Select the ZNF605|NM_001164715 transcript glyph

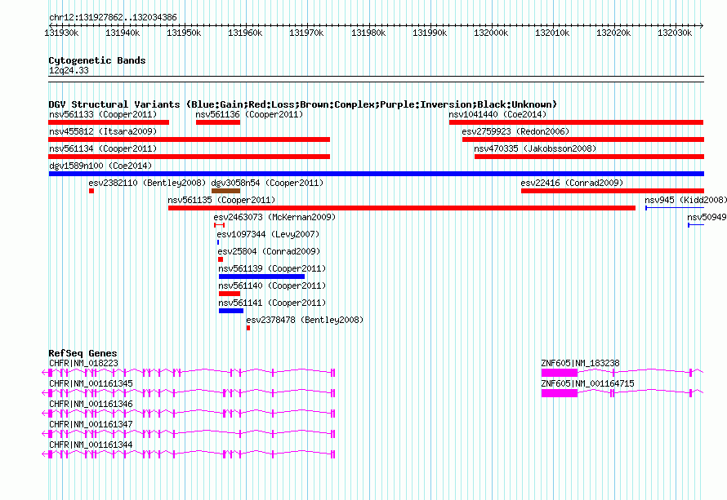(x=622, y=392)
